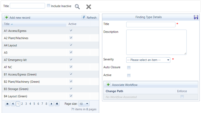Go to last page of grid
This screenshot has width=201, height=113.
coord(57,104)
